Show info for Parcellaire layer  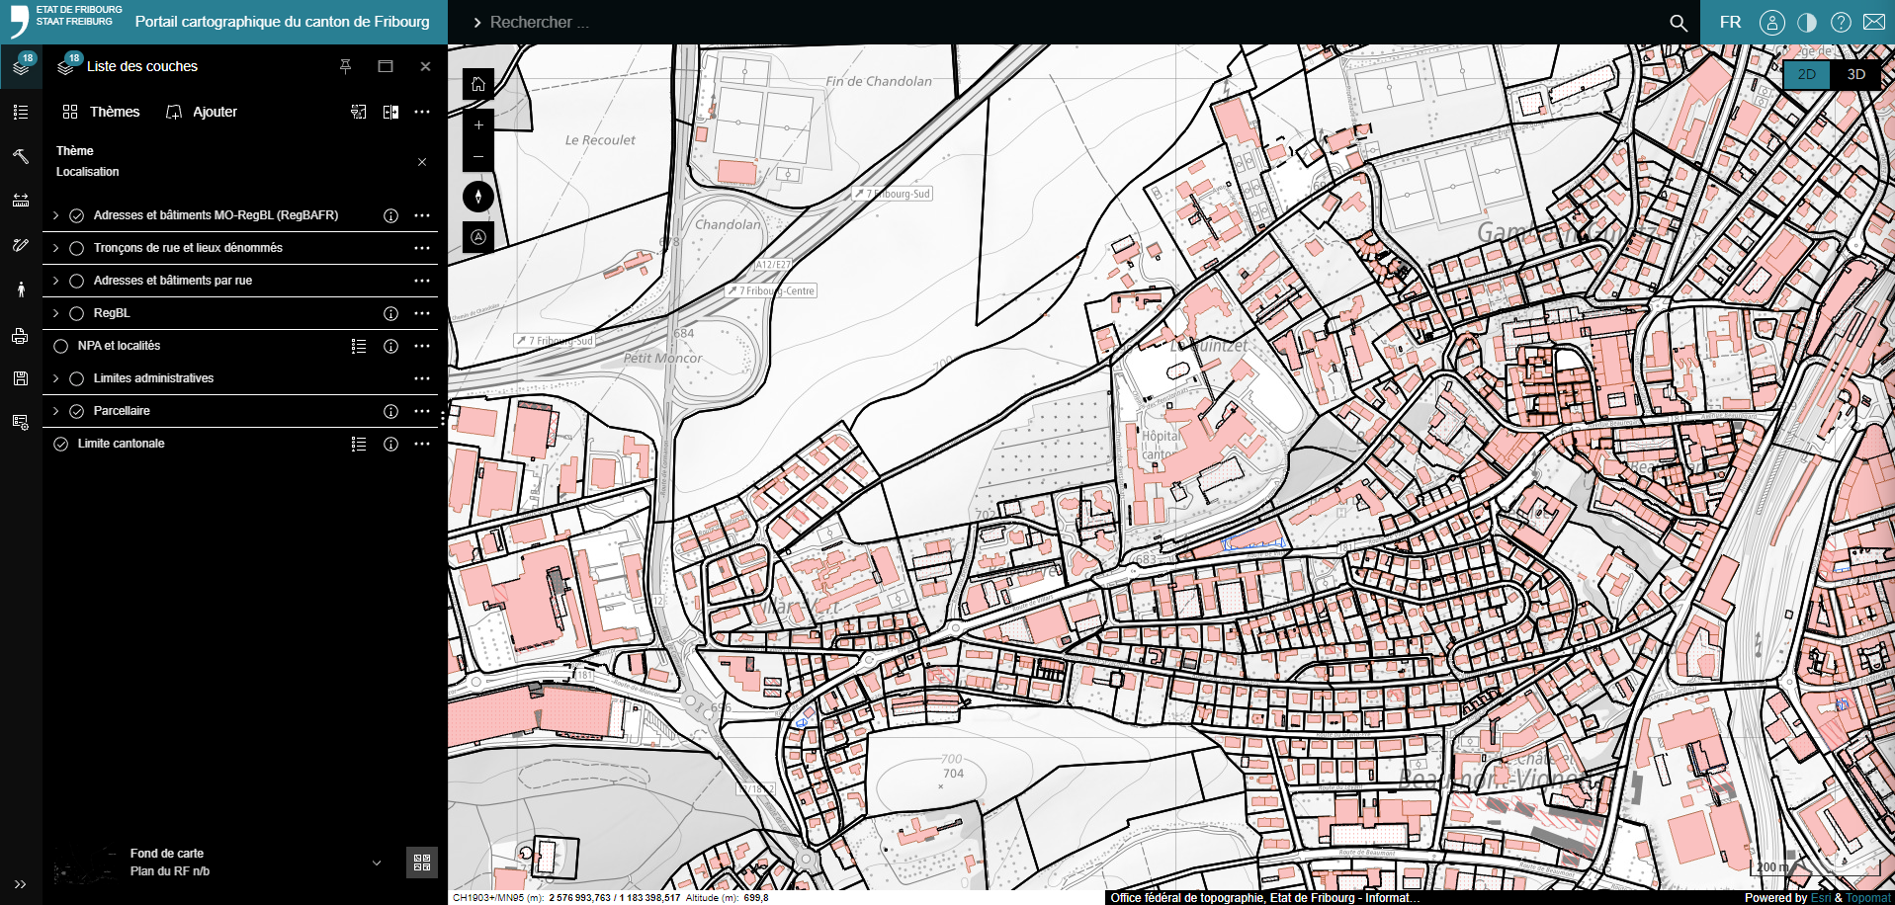click(390, 411)
